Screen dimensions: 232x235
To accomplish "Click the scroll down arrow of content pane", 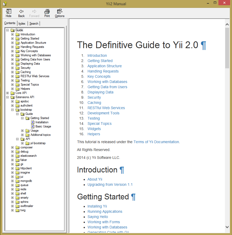I will [x=227, y=227].
